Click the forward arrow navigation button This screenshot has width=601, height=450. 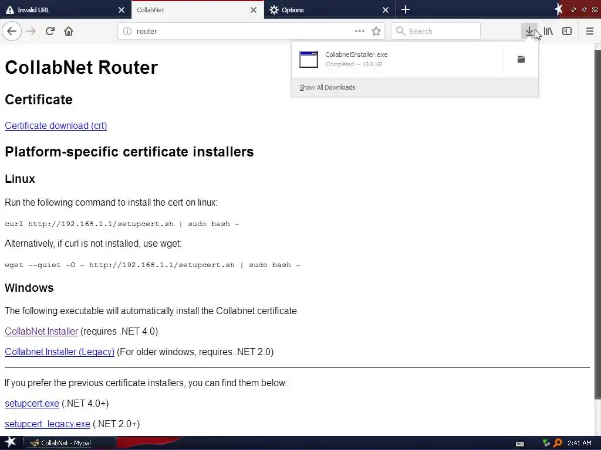point(31,31)
